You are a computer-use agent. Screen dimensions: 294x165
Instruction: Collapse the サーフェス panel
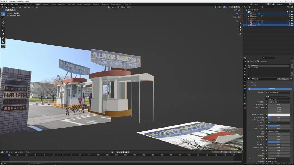(252, 85)
